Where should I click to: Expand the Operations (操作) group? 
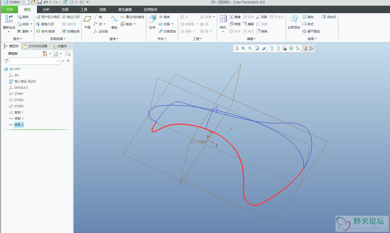point(17,39)
